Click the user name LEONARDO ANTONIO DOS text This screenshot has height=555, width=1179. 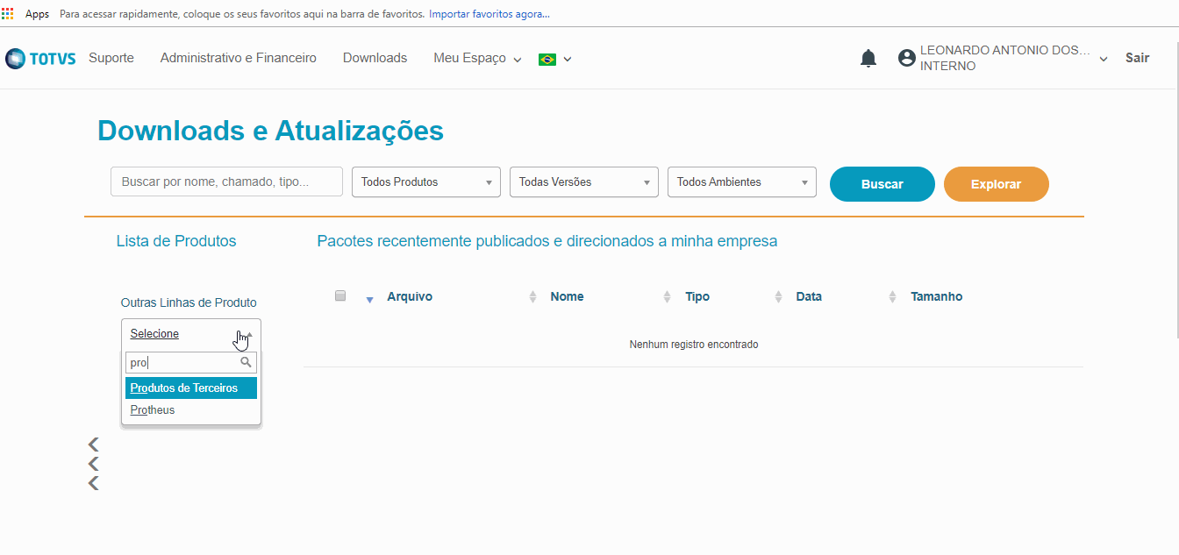[1004, 51]
